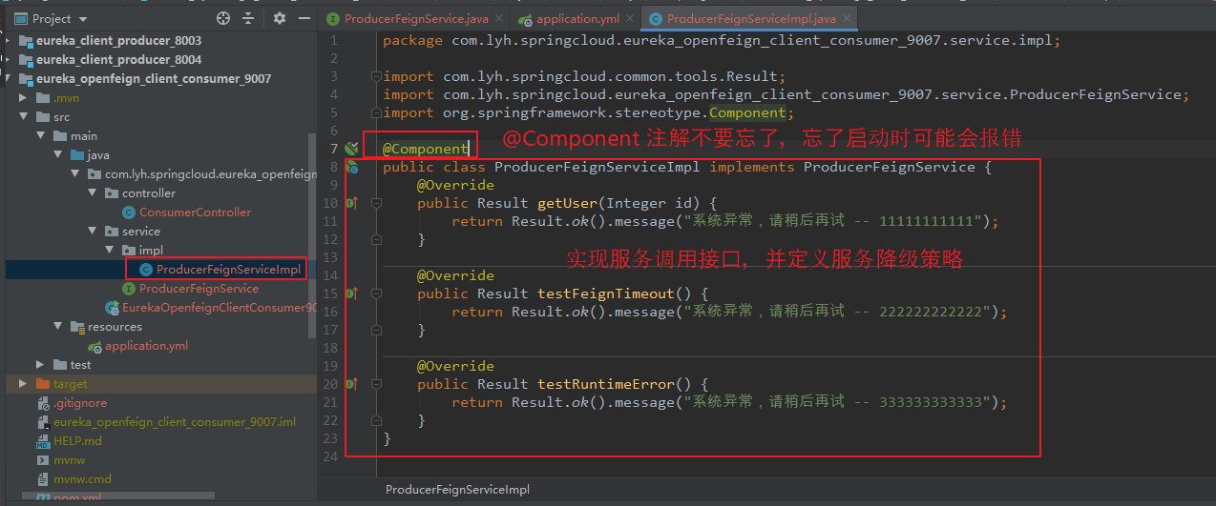Click line number 24 in the gutter
1216x506 pixels.
[330, 456]
